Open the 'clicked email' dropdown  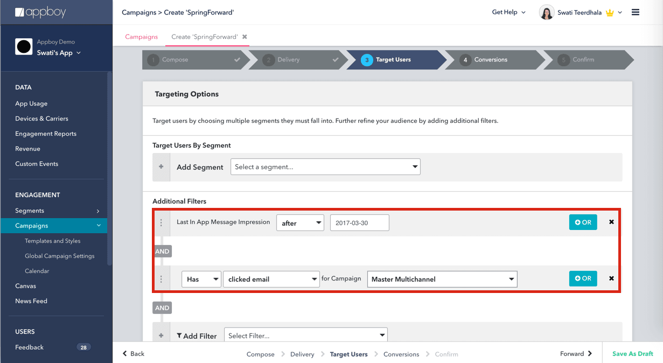point(271,279)
